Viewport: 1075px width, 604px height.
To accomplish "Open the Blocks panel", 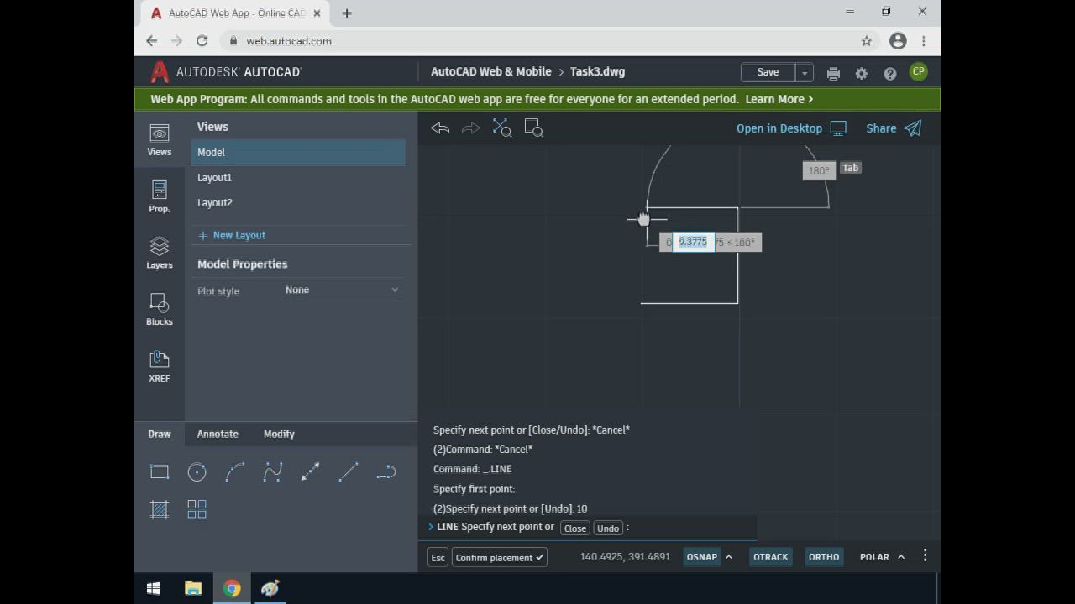I will pos(160,310).
